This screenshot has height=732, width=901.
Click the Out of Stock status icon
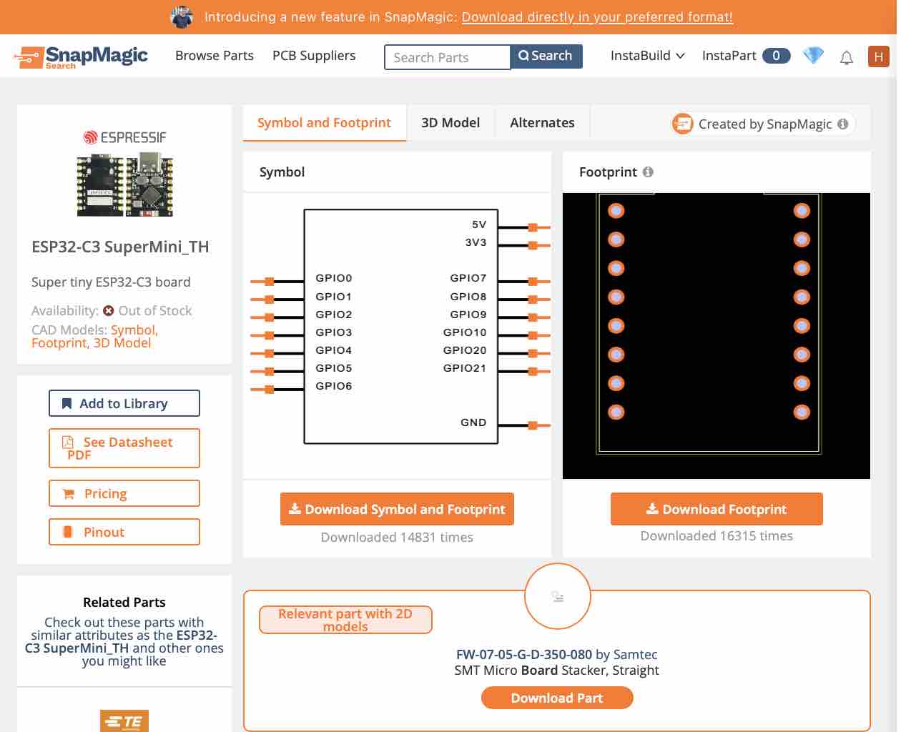click(109, 310)
